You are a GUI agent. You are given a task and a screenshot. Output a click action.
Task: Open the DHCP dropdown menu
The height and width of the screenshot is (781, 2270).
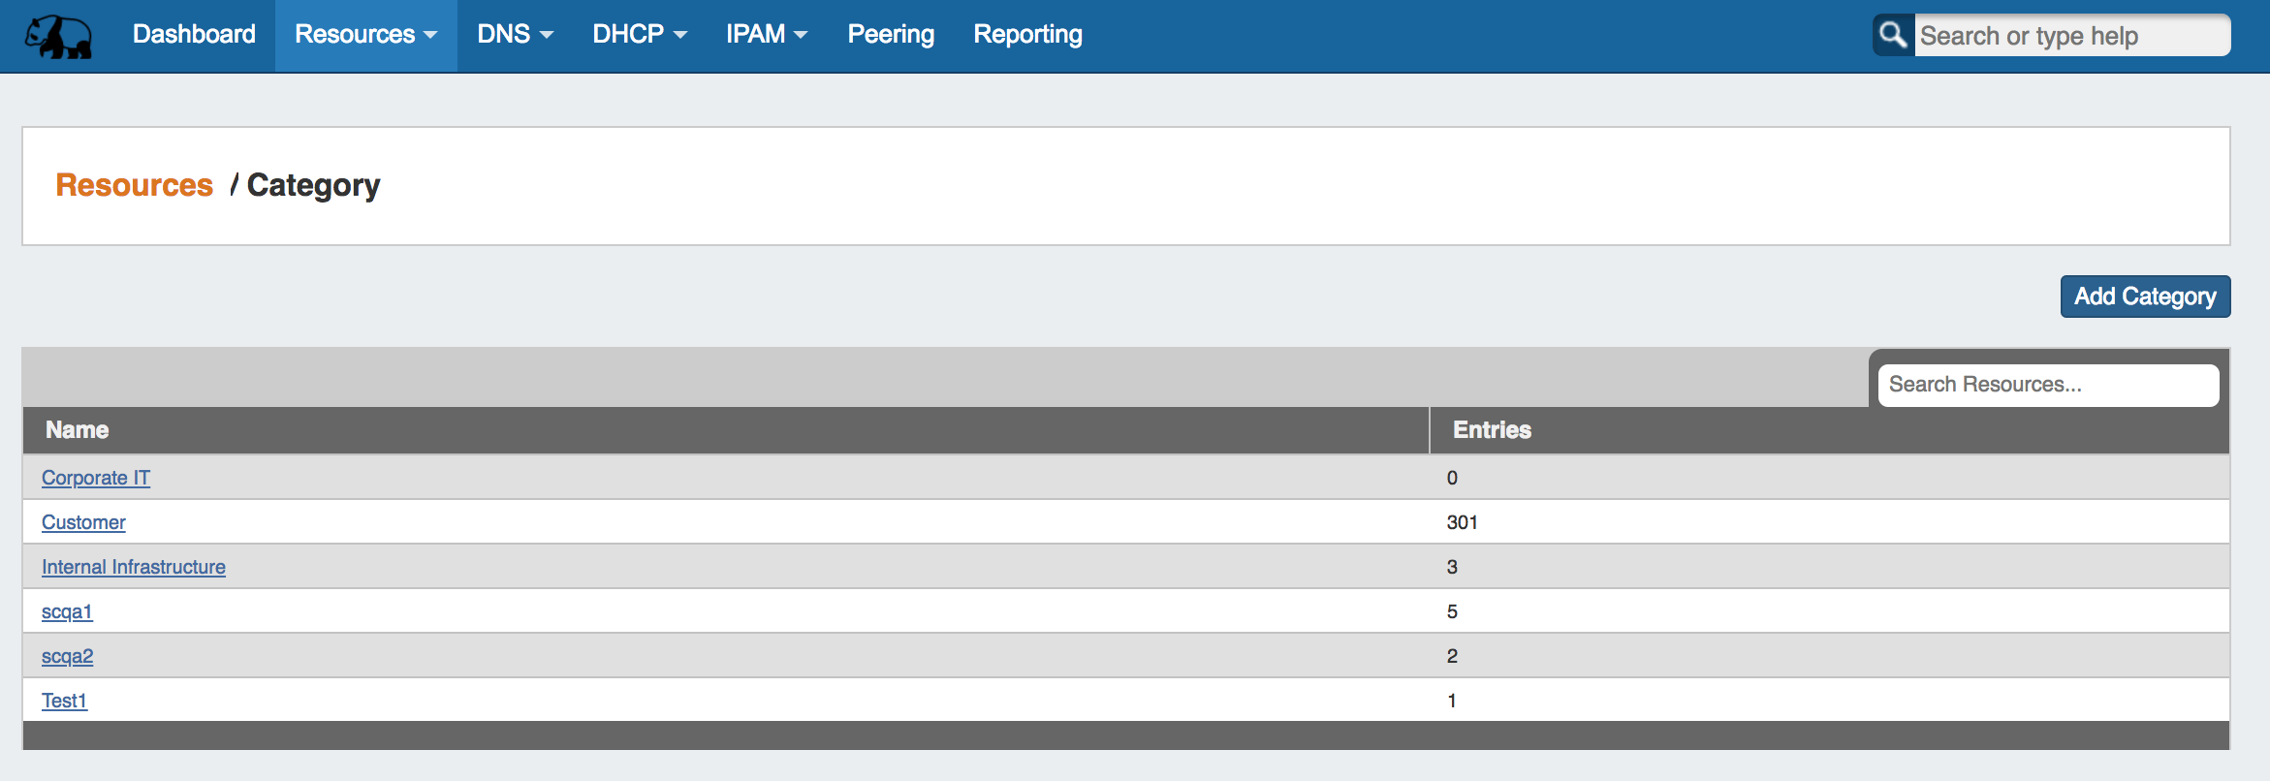click(639, 35)
